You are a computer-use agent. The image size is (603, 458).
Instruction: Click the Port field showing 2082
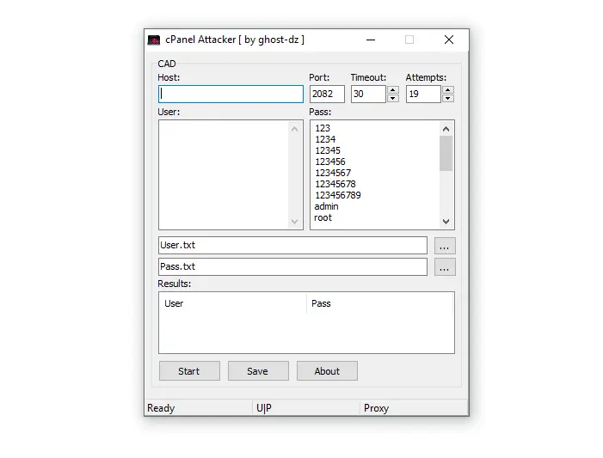click(x=327, y=95)
